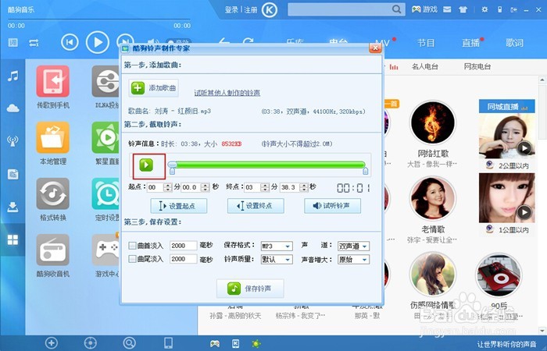Enable the 曲尾淡入 fade-out checkbox
This screenshot has width=547, height=351.
point(132,259)
